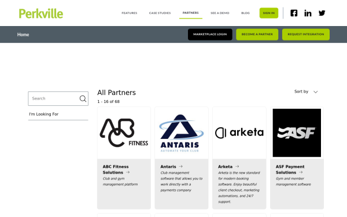The image size is (347, 217).
Task: Click the Marketplace Login button
Action: click(210, 34)
